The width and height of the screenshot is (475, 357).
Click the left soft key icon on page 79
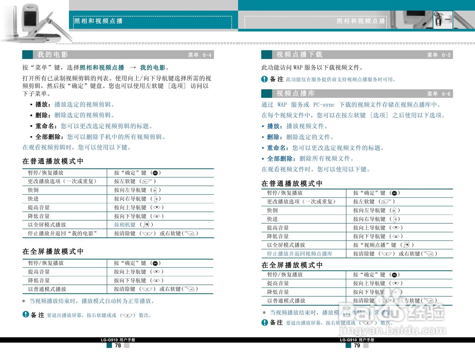pos(386,202)
